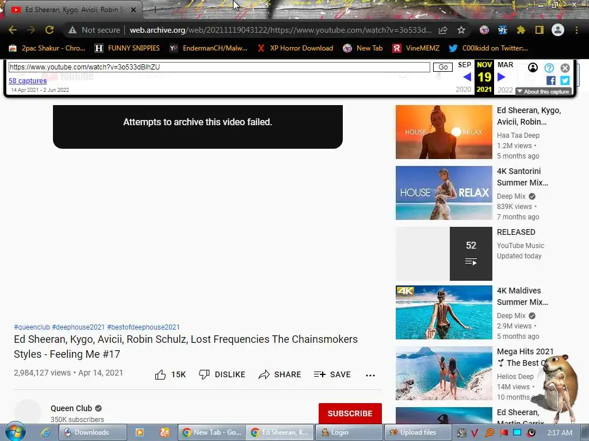
Task: Switch to Downloads taskbar window
Action: (x=93, y=432)
